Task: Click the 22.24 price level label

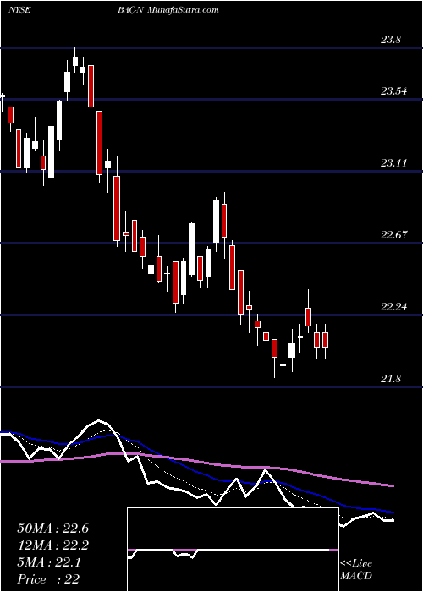Action: point(394,306)
